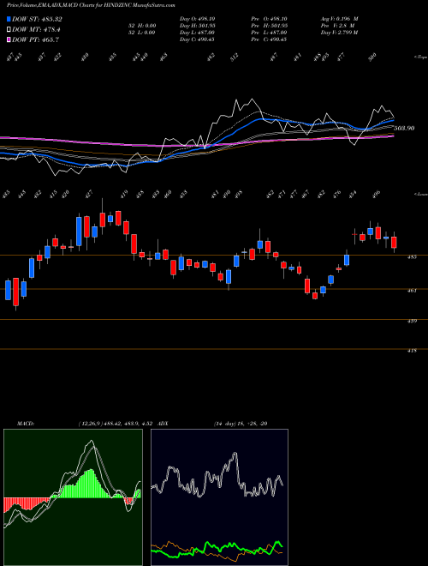
Task: Click the MACD (12,26,9) values text
Action: coord(116,424)
